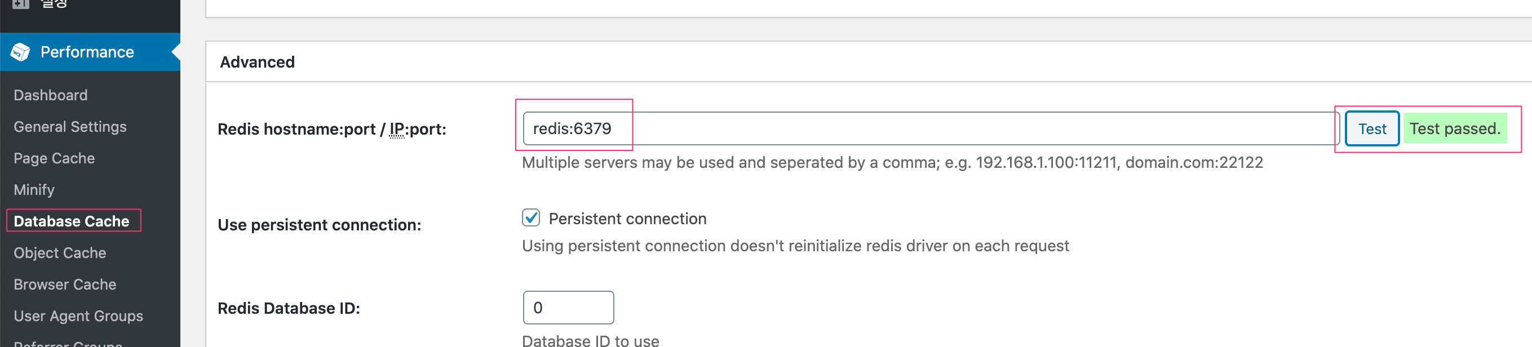Click the Redis Database ID label
Viewport: 1532px width, 347px height.
[289, 308]
